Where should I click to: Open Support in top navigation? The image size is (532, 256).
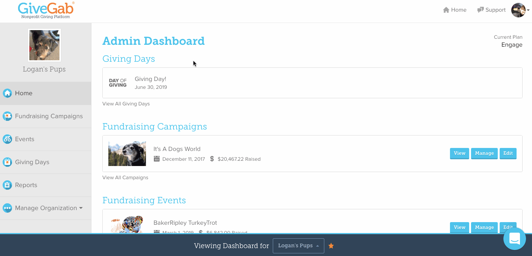pos(491,10)
